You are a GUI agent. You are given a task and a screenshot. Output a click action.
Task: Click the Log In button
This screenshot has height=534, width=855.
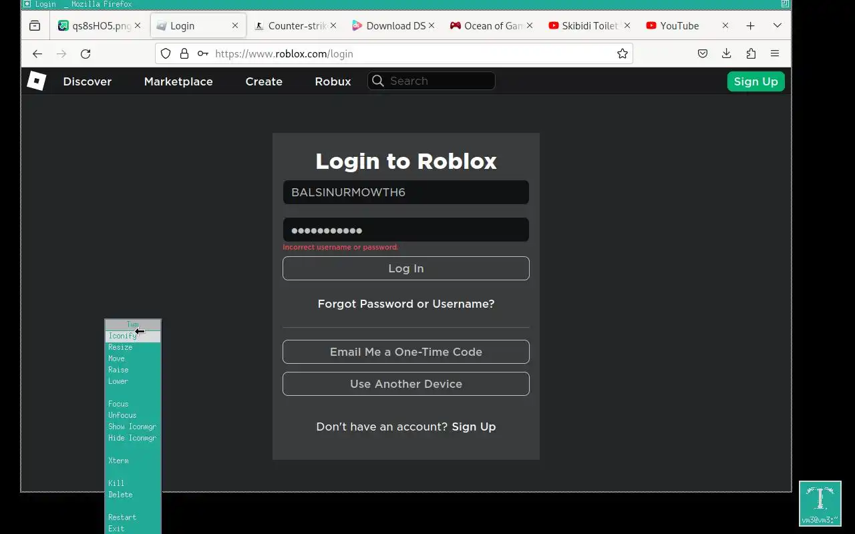(x=406, y=268)
